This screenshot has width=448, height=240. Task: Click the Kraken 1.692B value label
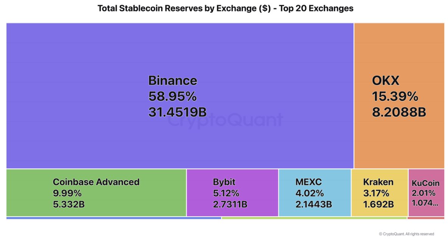[378, 205]
